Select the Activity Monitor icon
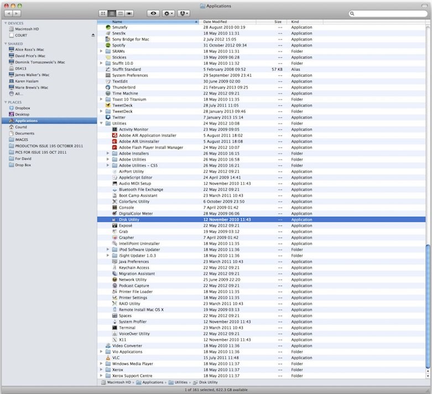The height and width of the screenshot is (394, 432). (x=114, y=129)
